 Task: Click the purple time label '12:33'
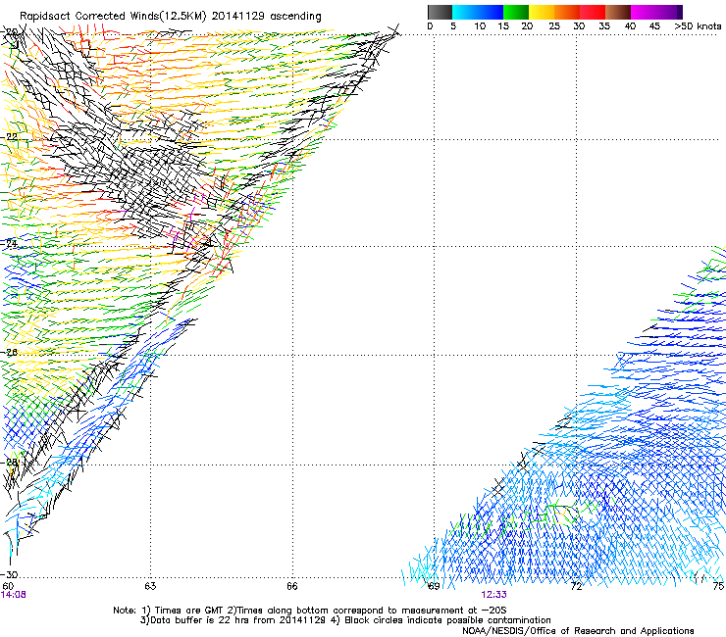pyautogui.click(x=494, y=595)
